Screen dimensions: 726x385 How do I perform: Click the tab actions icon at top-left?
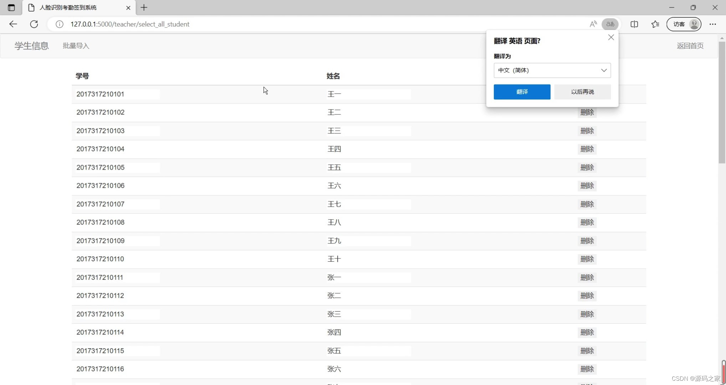[11, 7]
